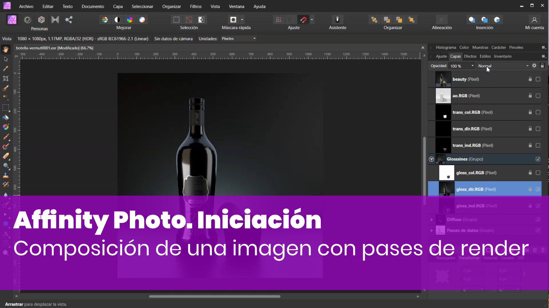
Task: Close the botella-vermut0001.exr document
Action: pos(423,48)
